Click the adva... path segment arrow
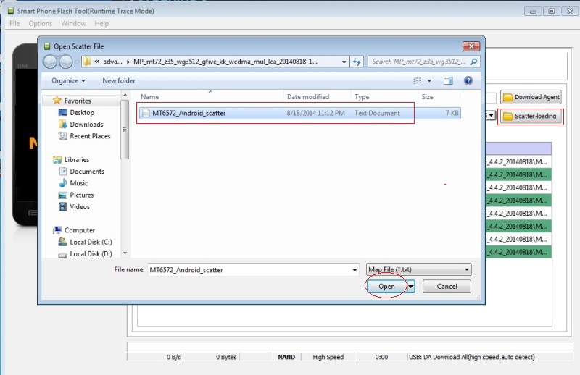 [x=128, y=62]
